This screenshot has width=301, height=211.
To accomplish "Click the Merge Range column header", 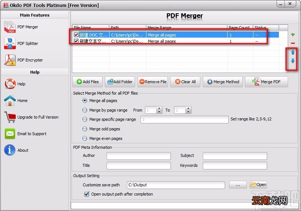I will (x=187, y=27).
